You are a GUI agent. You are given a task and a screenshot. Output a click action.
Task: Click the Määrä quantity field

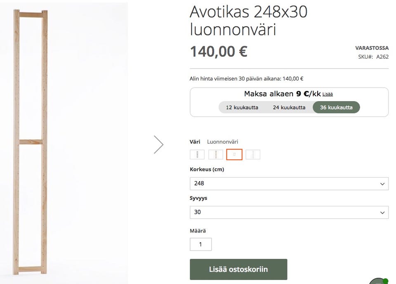[200, 244]
